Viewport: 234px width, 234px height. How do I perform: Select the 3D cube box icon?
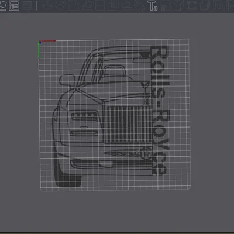pos(178,5)
